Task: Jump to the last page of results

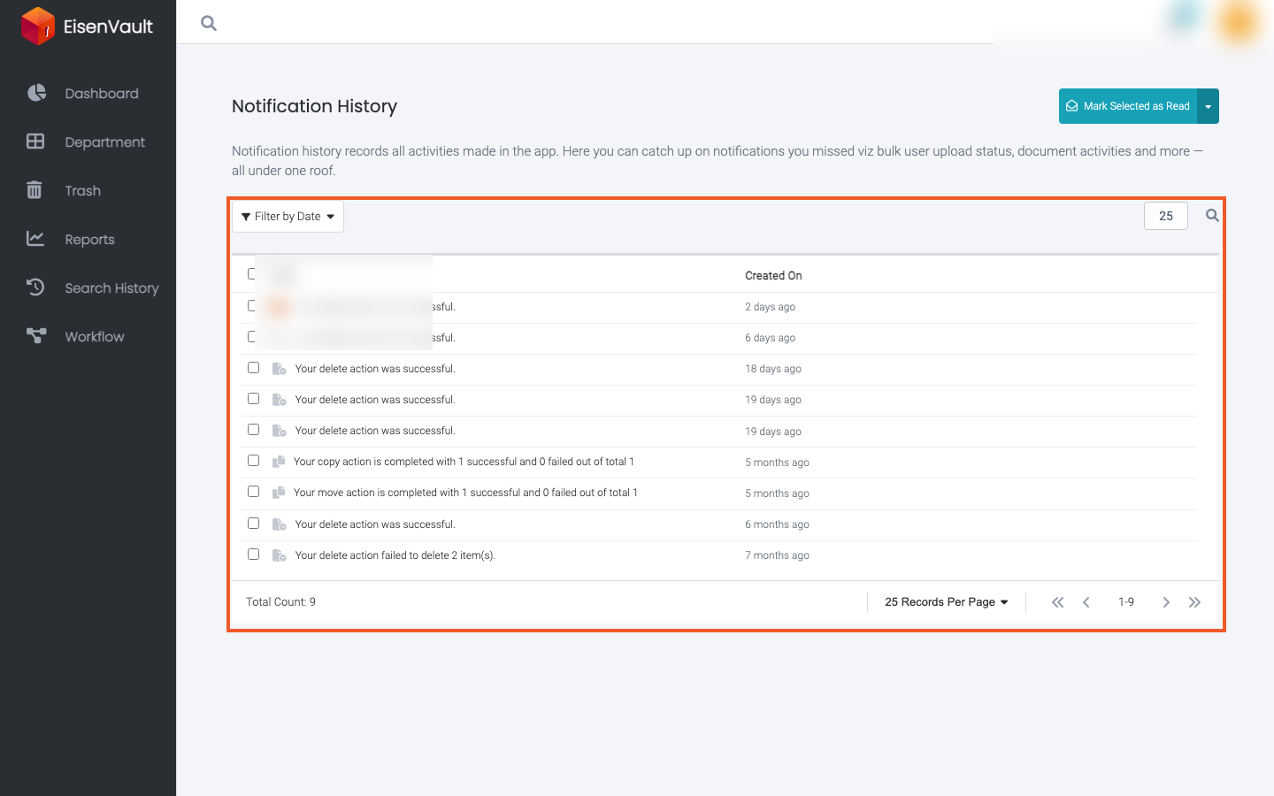Action: (1194, 602)
